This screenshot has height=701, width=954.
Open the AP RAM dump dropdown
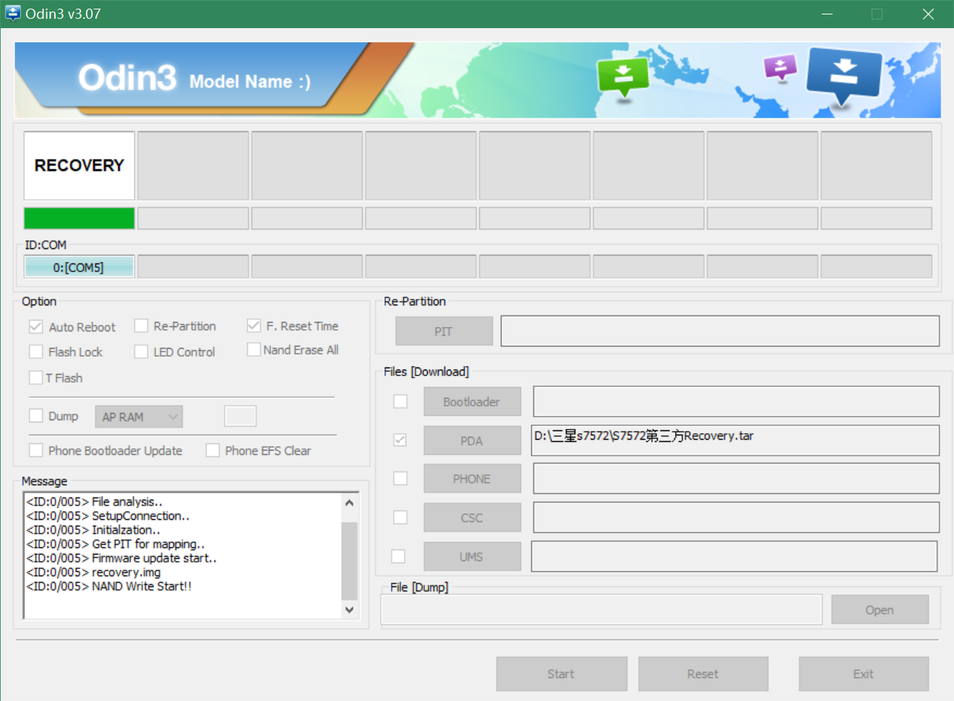point(139,417)
